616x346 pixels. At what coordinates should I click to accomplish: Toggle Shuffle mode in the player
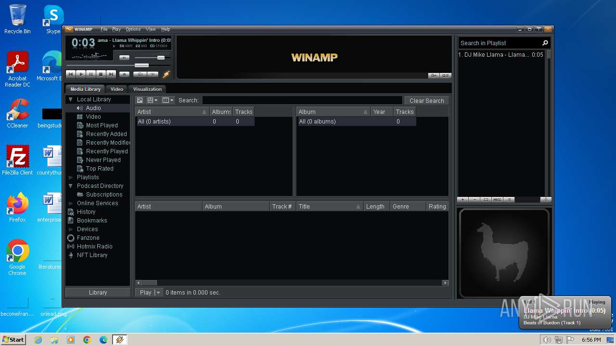click(140, 74)
